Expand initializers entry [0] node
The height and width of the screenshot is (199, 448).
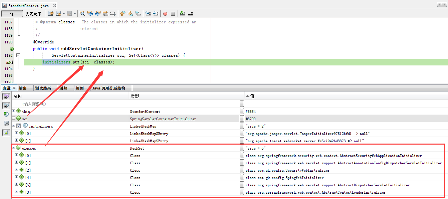[17, 133]
